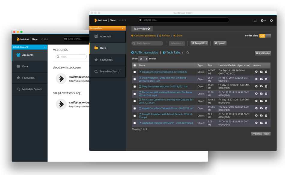Download the Hybrid Cloud Tech Talk file

[x=261, y=108]
